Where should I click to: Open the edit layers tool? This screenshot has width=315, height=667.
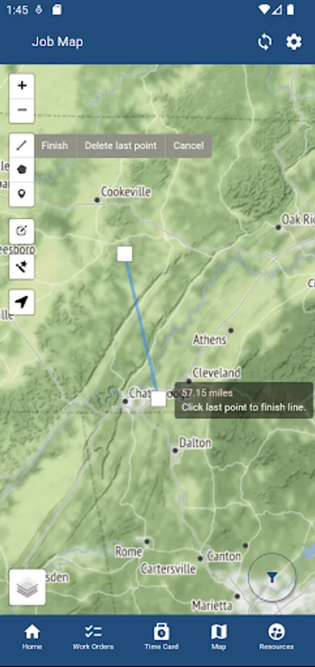[x=21, y=231]
